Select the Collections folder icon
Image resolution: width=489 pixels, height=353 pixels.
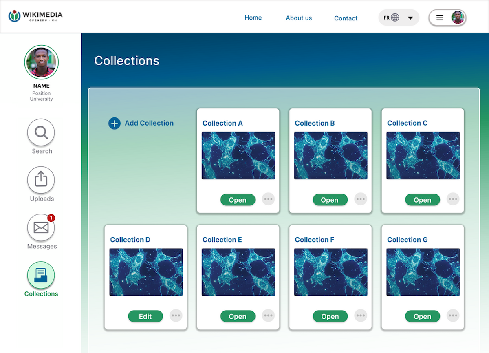(41, 275)
